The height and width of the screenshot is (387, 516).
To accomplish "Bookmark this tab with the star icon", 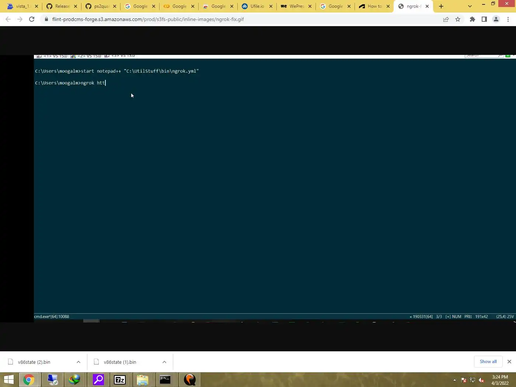I will tap(458, 19).
